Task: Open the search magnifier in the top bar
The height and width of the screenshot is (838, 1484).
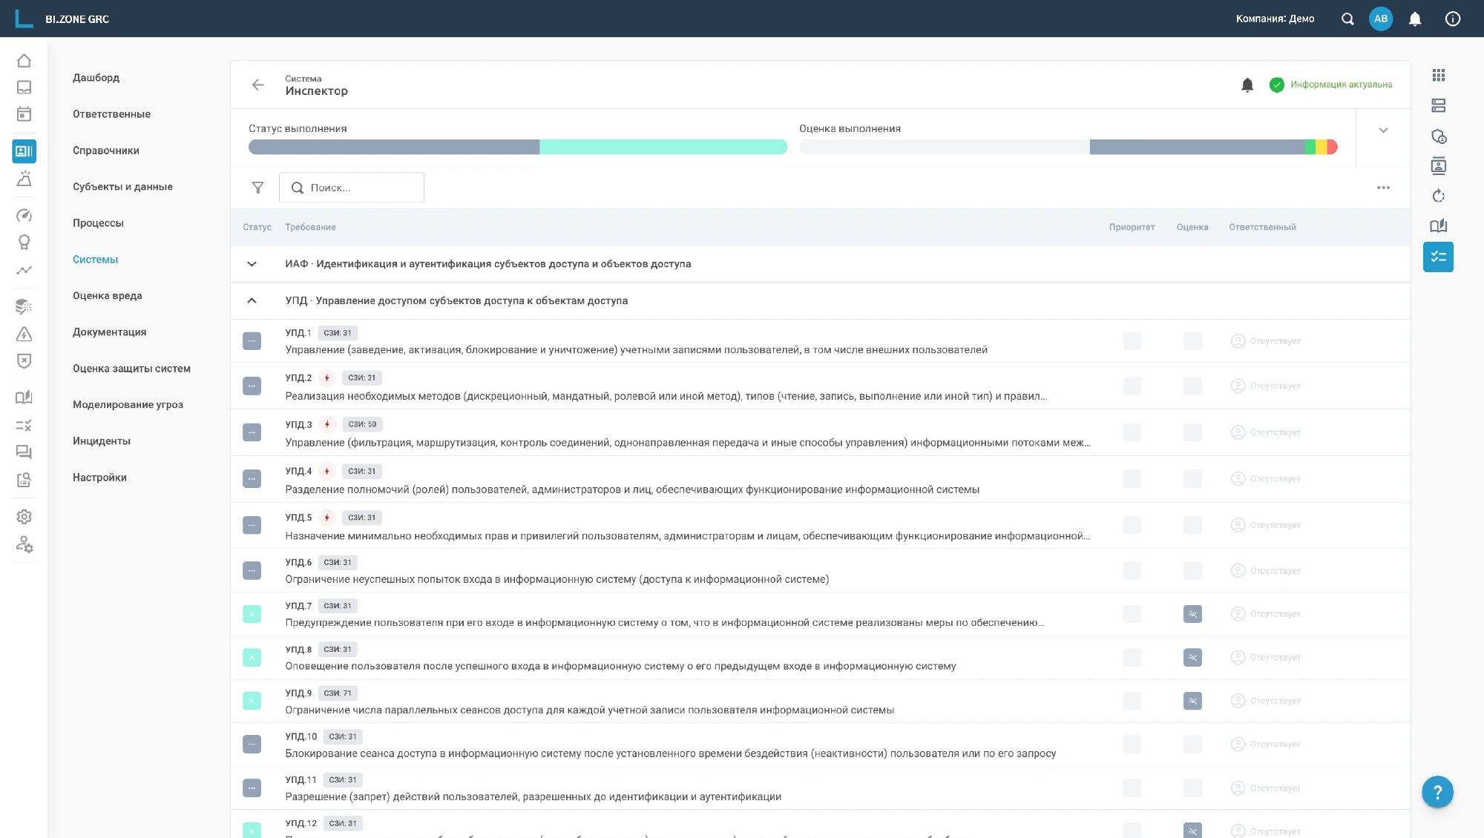Action: pos(1347,19)
